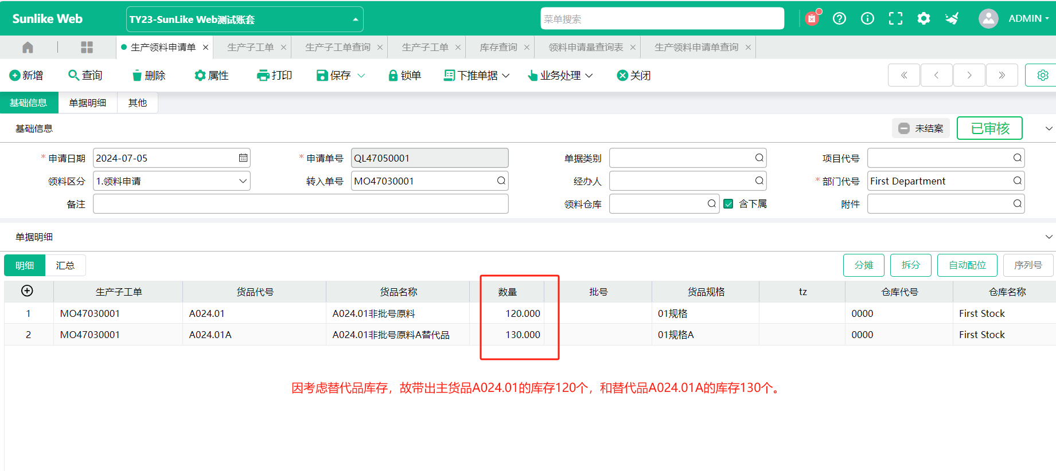Click the 拆分 button
Screen dimensions: 1056x471
coord(910,265)
